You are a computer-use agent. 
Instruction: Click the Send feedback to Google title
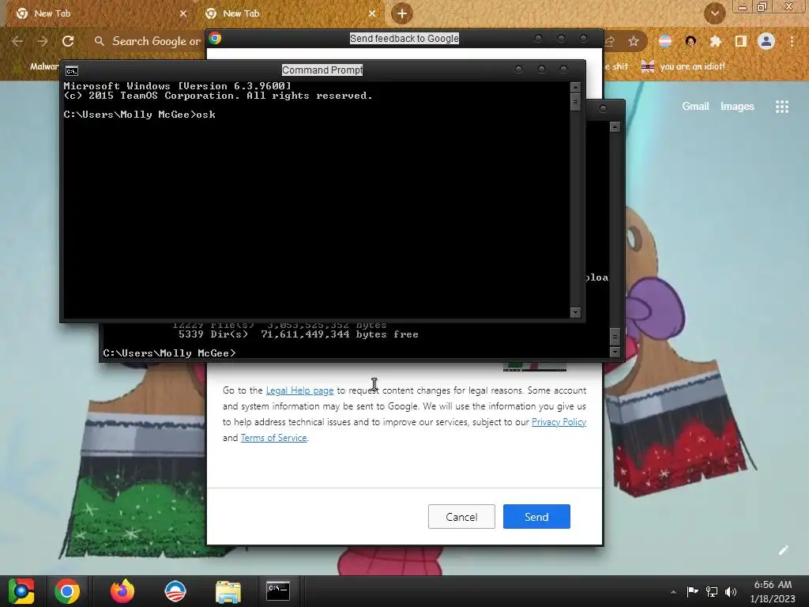(404, 38)
